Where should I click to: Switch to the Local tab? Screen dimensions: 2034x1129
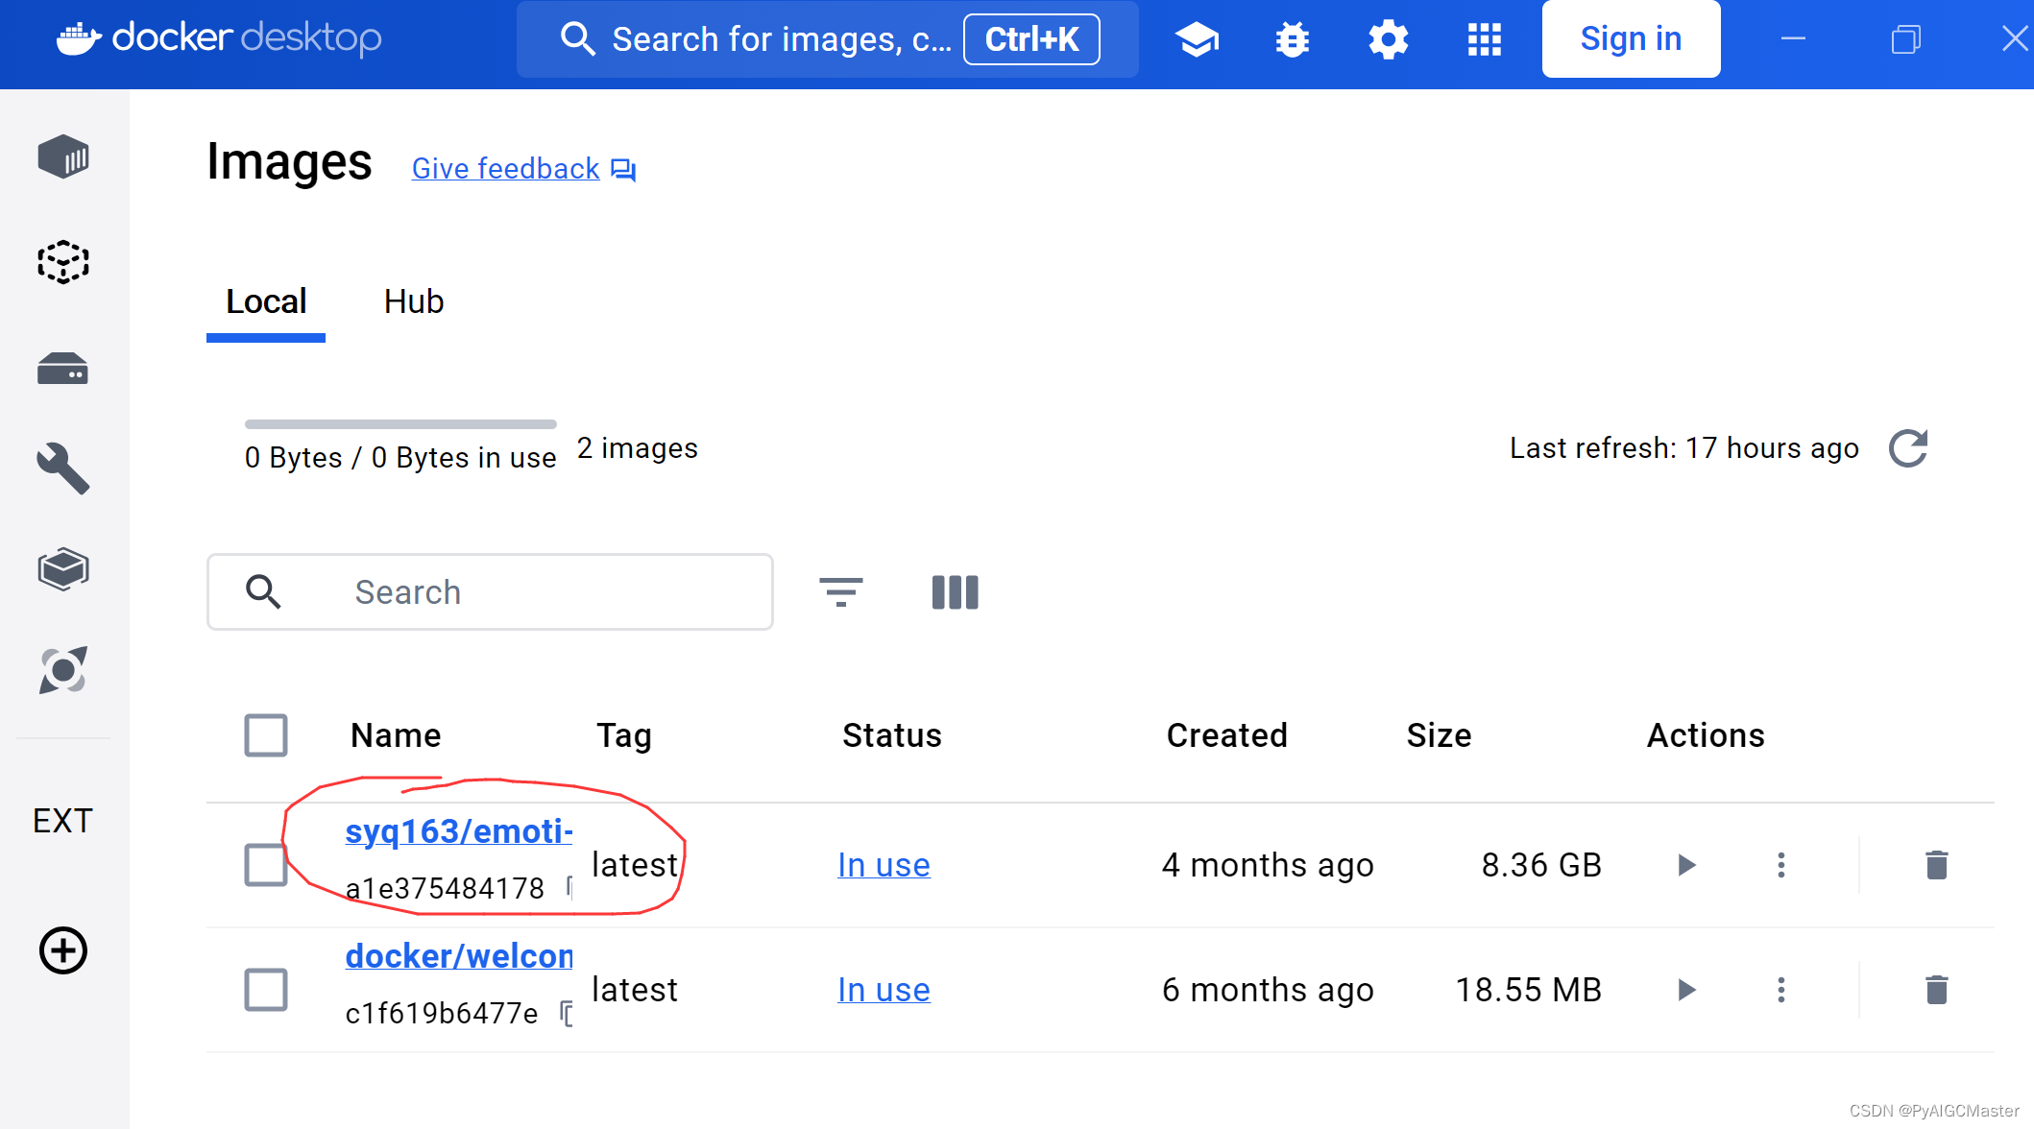266,301
